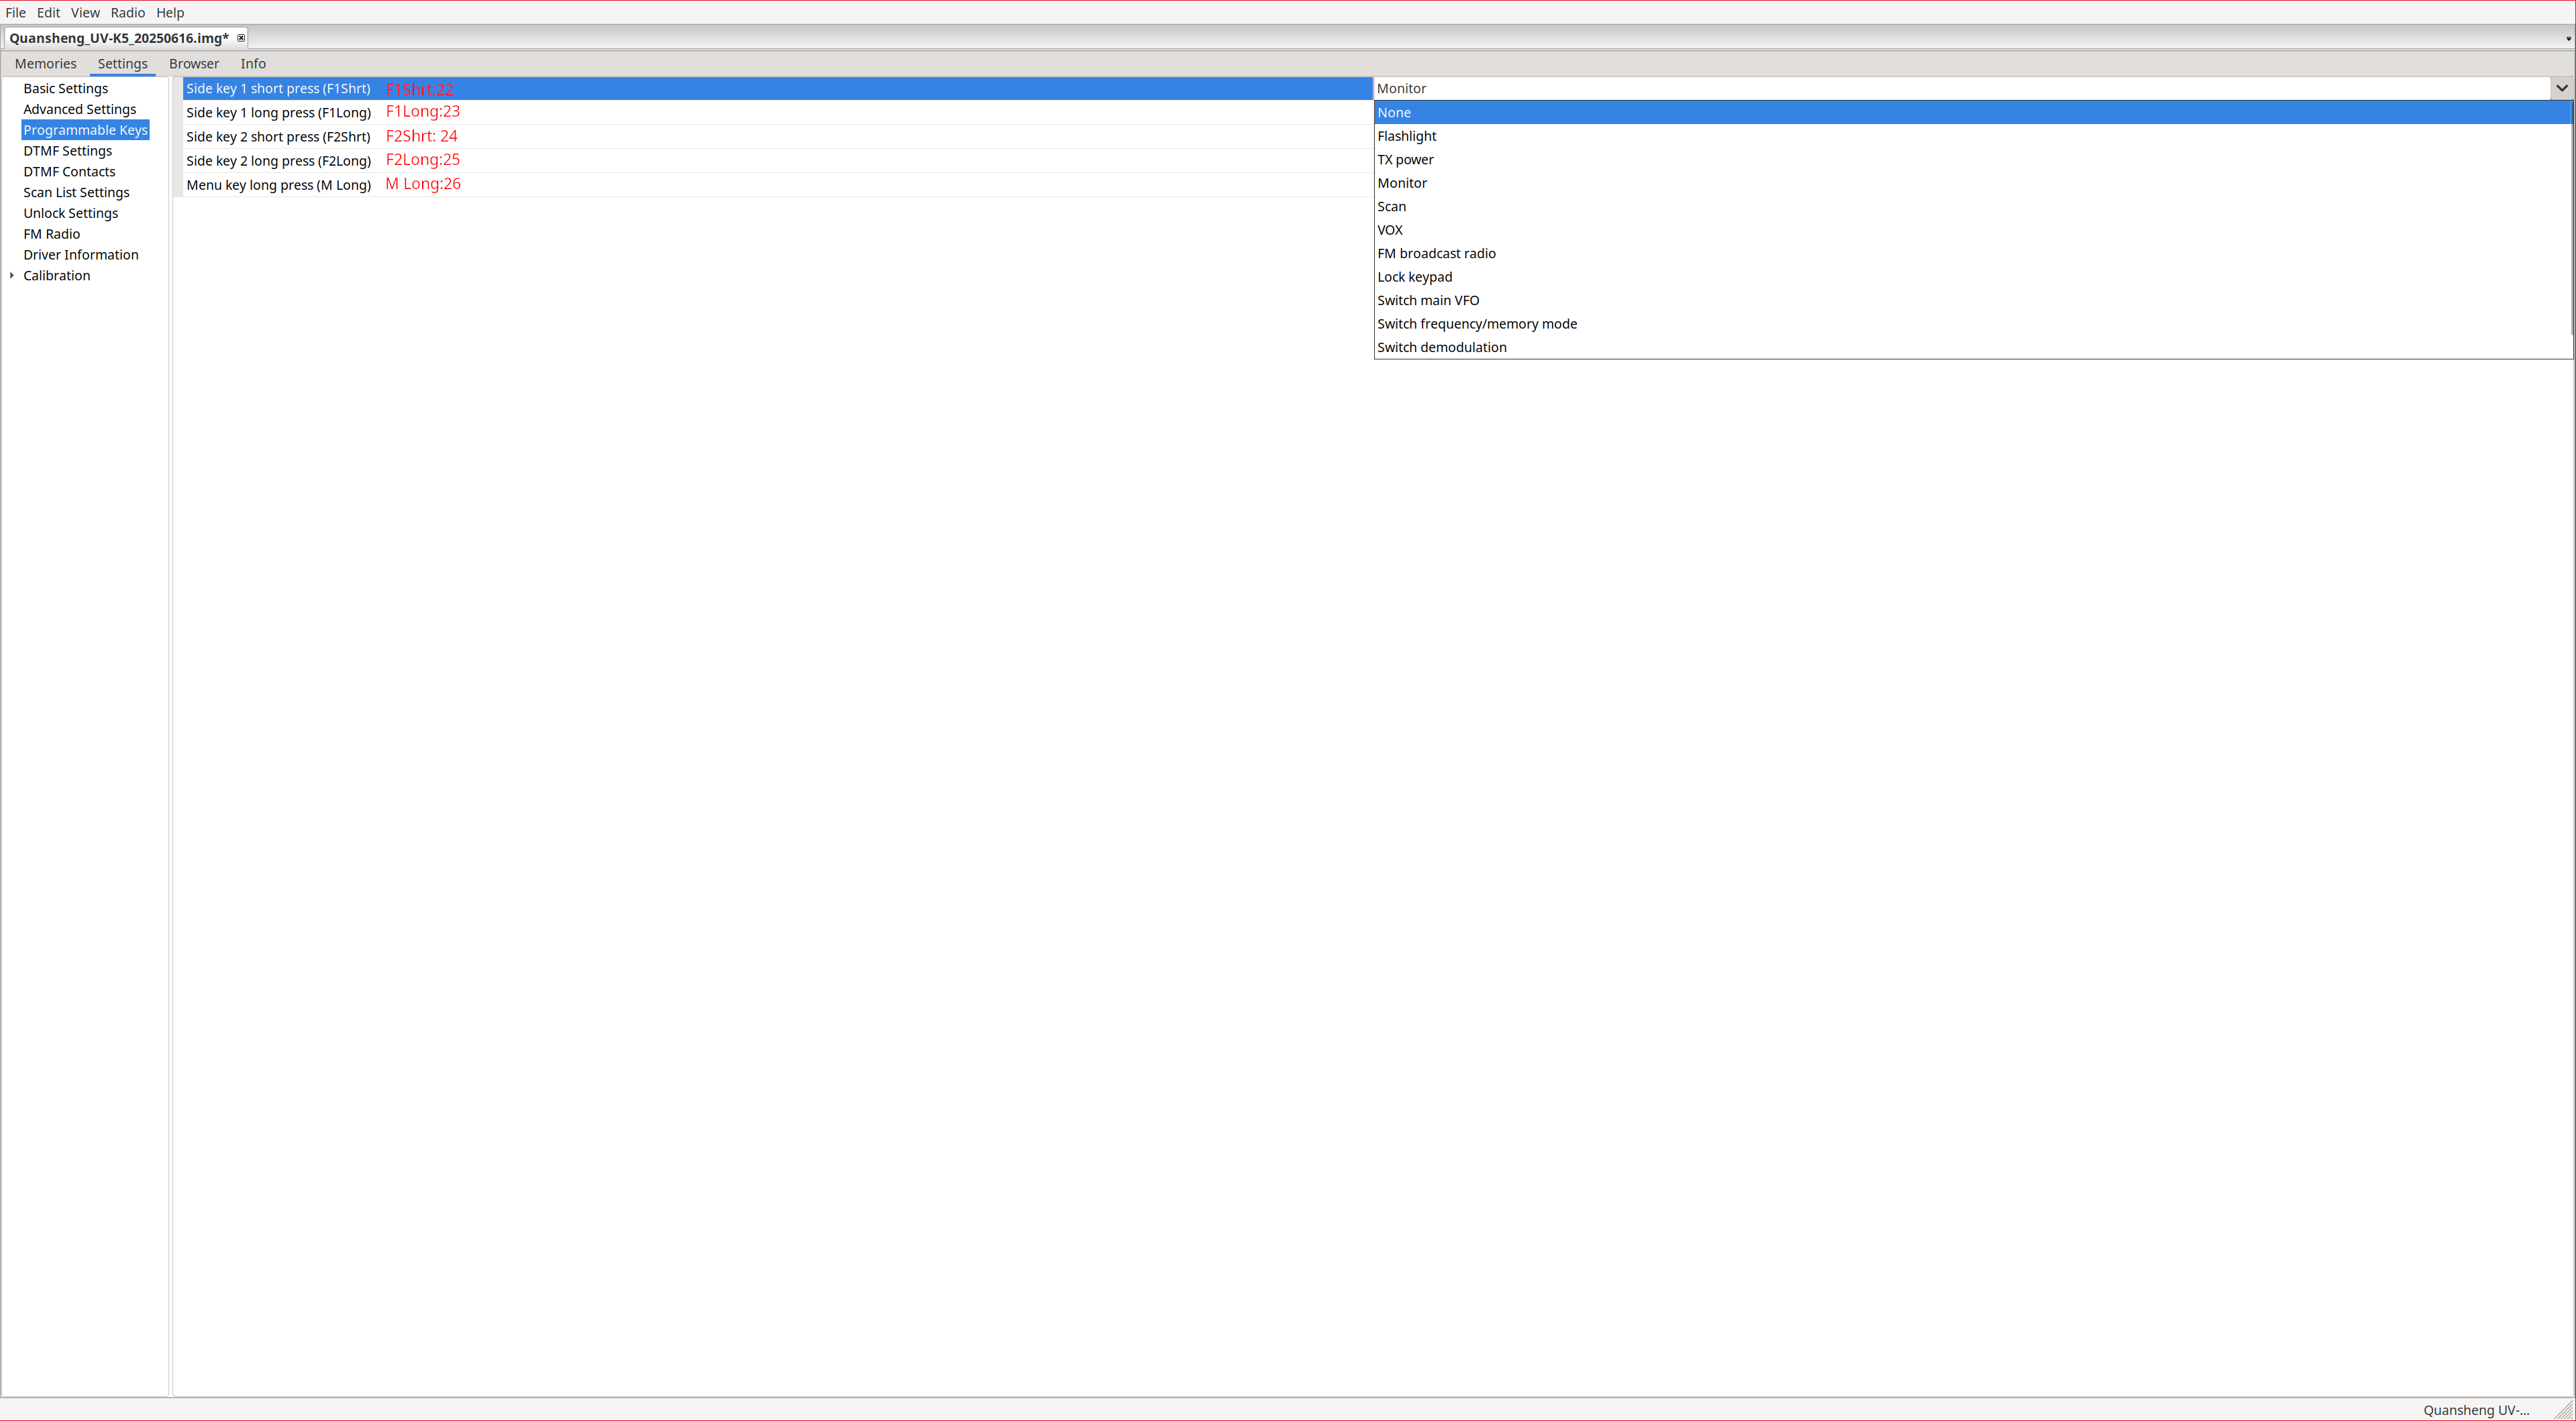Choose Lock keypad from list
2576x1421 pixels.
1414,277
